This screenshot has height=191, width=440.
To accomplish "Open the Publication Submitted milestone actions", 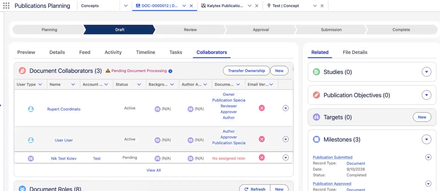I will point(428,157).
